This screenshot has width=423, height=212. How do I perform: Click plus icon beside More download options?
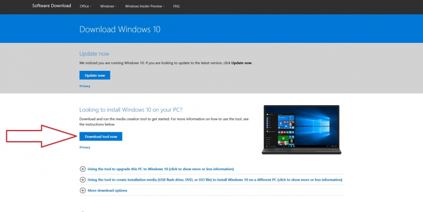coord(82,190)
